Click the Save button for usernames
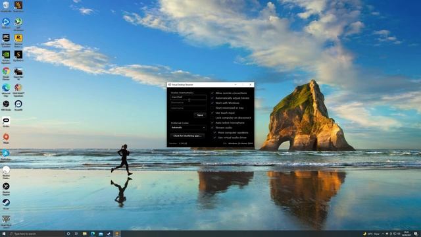The width and height of the screenshot is (421, 237). tap(200, 115)
